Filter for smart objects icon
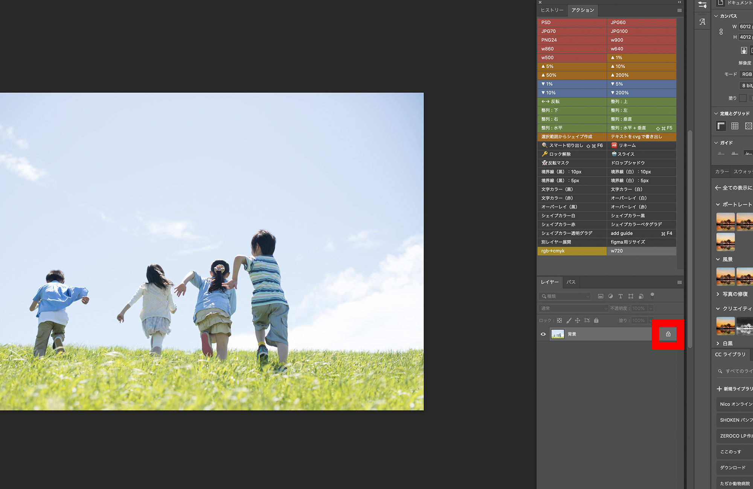This screenshot has width=753, height=489. (641, 296)
